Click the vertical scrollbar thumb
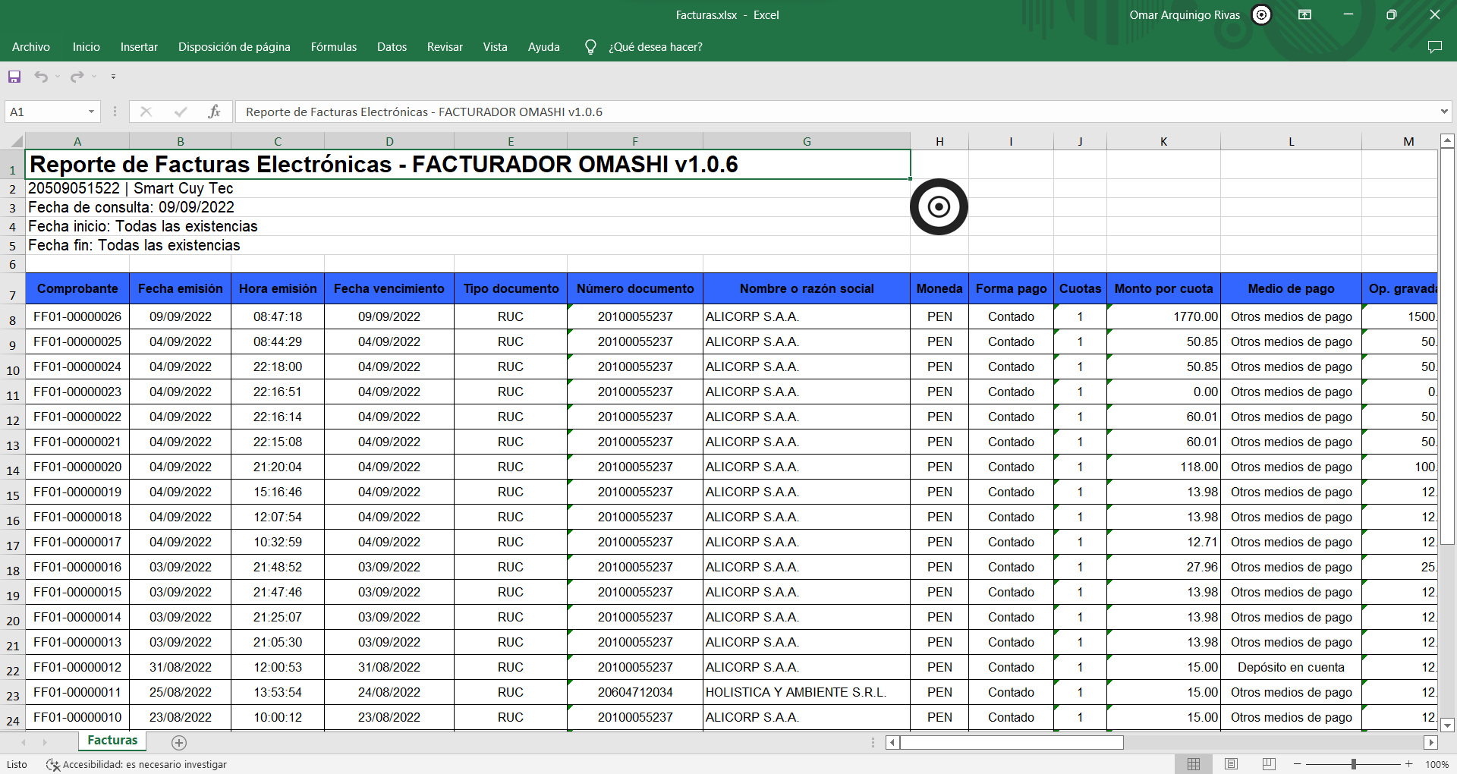1457x774 pixels. tap(1447, 347)
